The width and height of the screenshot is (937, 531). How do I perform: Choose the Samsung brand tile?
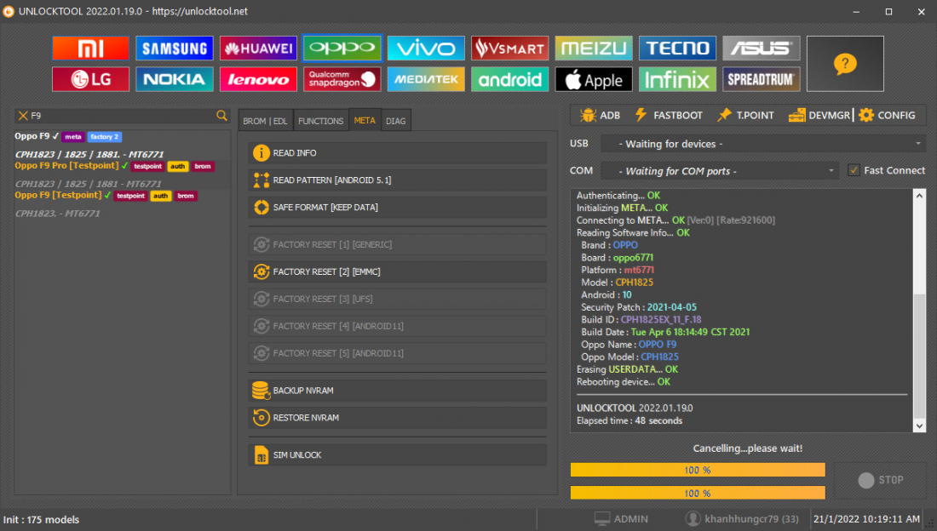tap(175, 49)
